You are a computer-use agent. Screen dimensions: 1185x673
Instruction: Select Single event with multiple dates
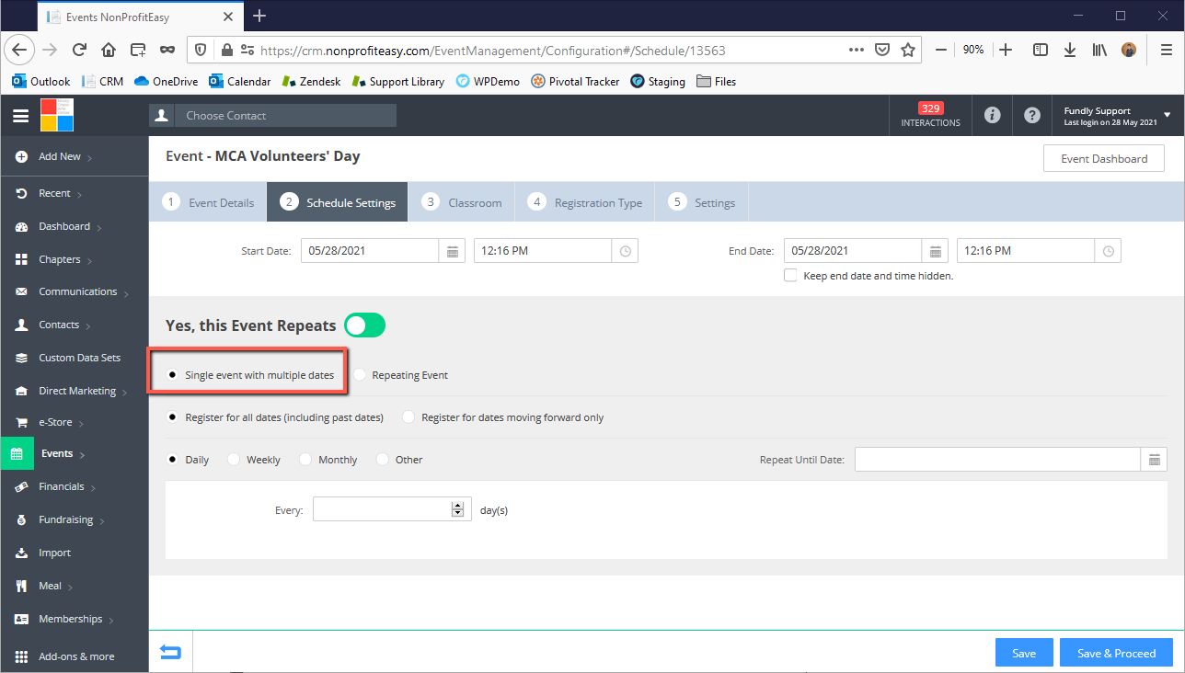coord(172,375)
